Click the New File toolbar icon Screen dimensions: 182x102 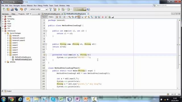4,9
